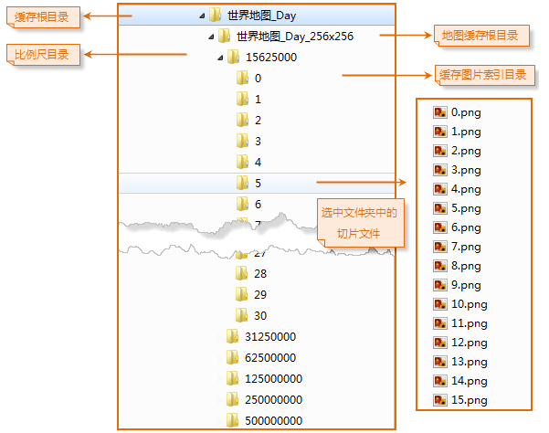Select the file name 6.png

pos(466,228)
